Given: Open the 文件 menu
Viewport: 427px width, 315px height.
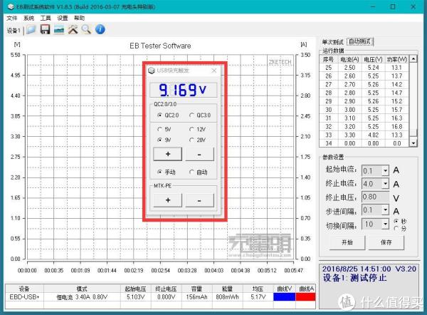Looking at the screenshot, I should click(12, 18).
